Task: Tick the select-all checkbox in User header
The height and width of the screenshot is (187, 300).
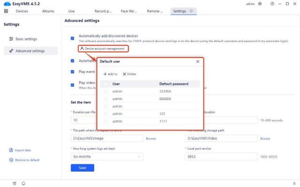Action: click(105, 84)
